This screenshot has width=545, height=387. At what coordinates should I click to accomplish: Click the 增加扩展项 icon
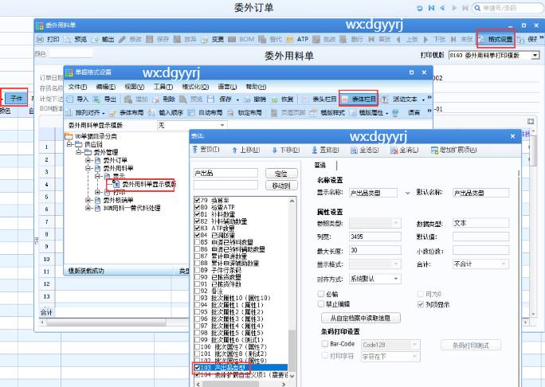[x=450, y=150]
